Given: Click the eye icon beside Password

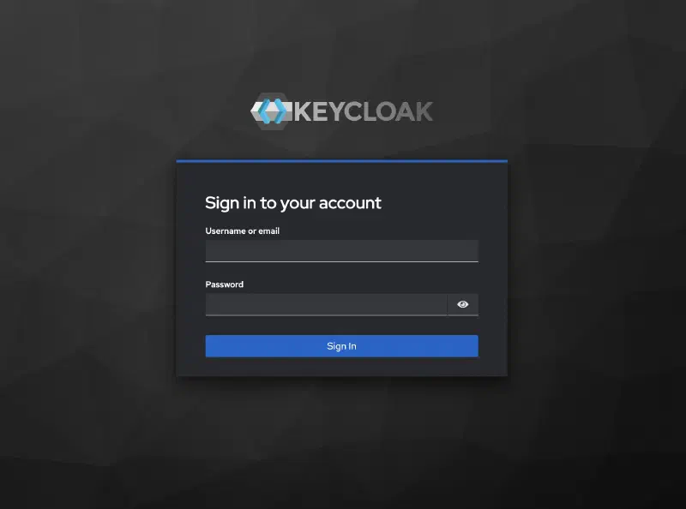Looking at the screenshot, I should pyautogui.click(x=462, y=304).
